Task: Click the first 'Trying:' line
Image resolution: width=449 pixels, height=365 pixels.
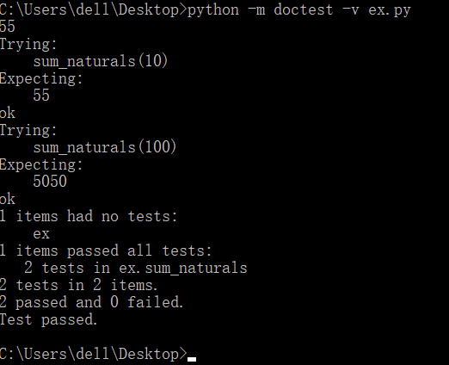Action: [28, 44]
